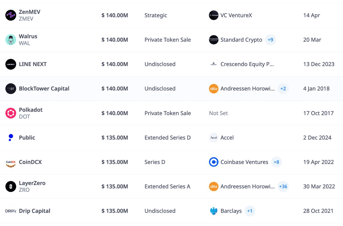The width and height of the screenshot is (343, 226).
Task: Show the +8 extra CoinDCX investors
Action: [x=277, y=162]
